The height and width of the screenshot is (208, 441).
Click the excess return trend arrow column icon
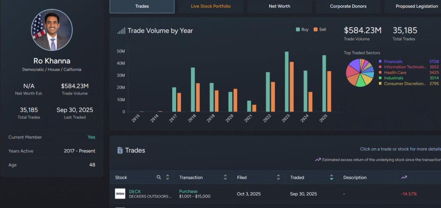404,177
